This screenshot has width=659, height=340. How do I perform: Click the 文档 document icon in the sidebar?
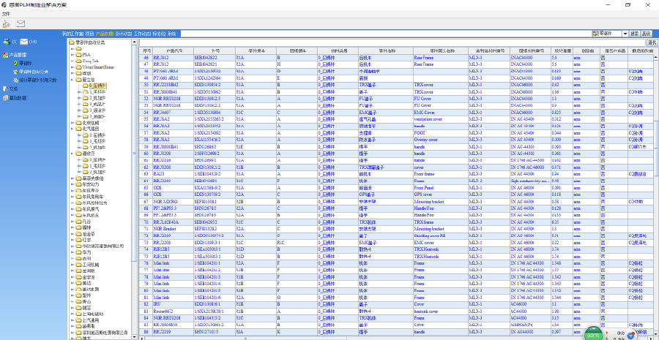[5, 89]
